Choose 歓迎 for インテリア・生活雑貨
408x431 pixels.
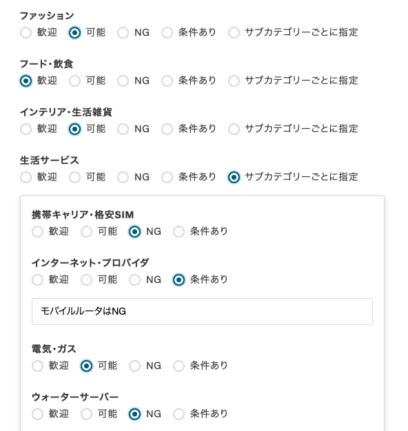(26, 129)
